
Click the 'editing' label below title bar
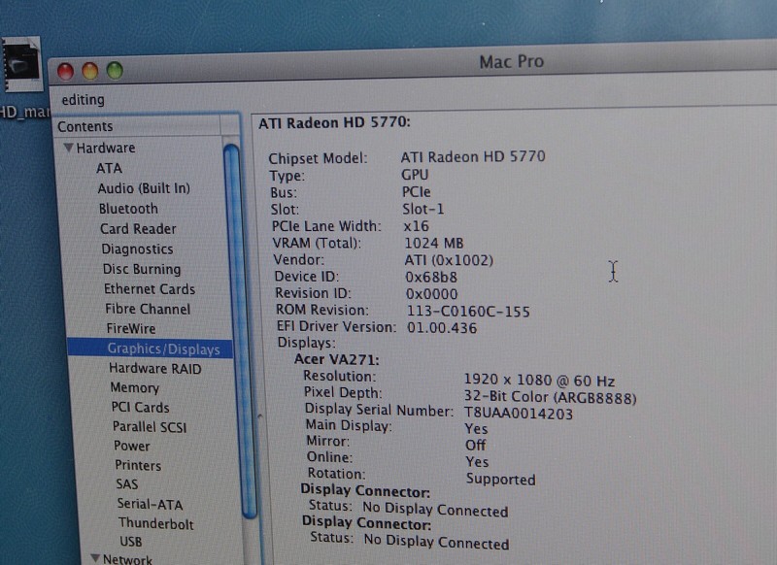click(83, 100)
